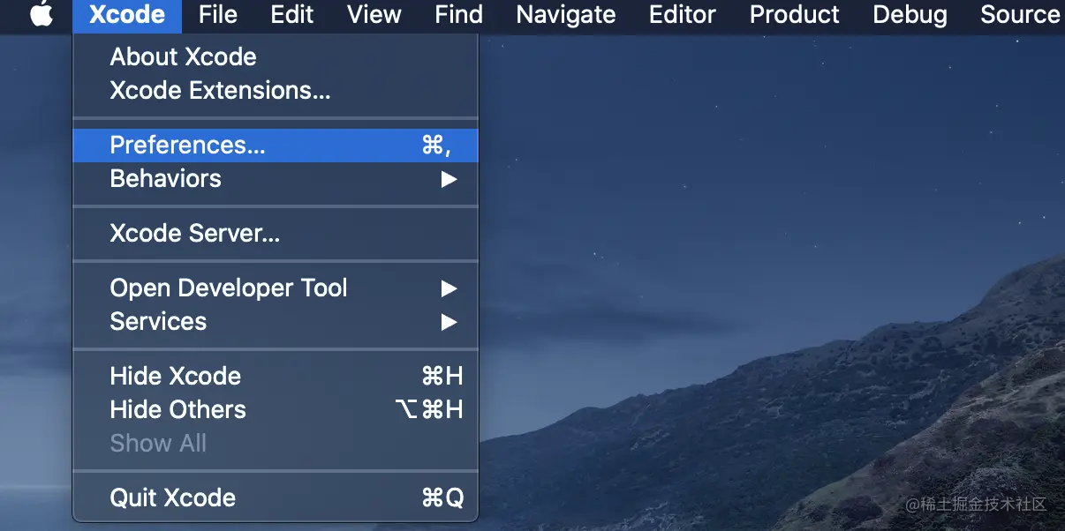Open the Debug menu
This screenshot has height=531, width=1065.
tap(909, 14)
